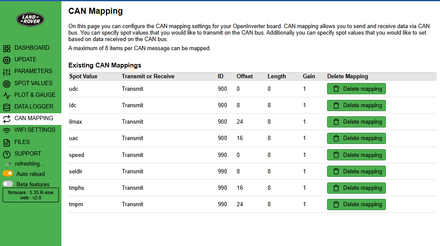This screenshot has height=246, width=440.
Task: Open the Data Logger page
Action: pos(34,106)
